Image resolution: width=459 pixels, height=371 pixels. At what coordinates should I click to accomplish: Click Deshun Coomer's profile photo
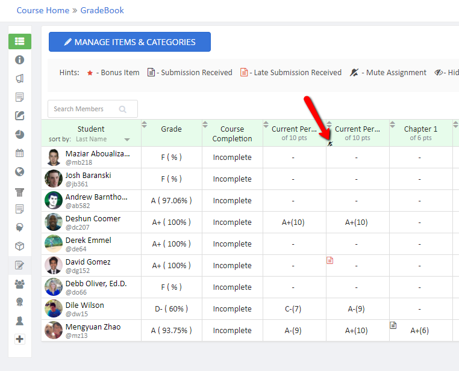[54, 222]
